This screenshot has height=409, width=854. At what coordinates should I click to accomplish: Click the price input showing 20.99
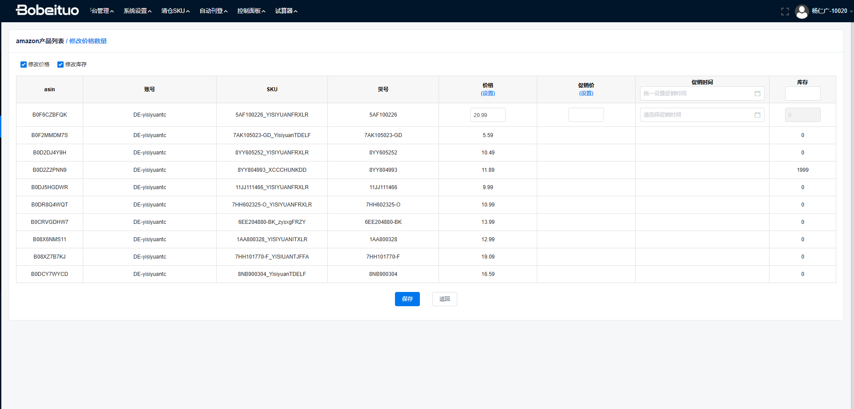tap(487, 115)
